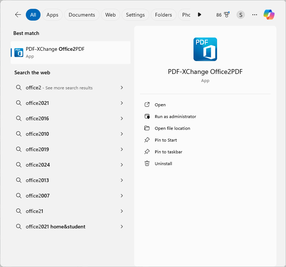
Task: Expand the office2021 result chevron
Action: (122, 103)
